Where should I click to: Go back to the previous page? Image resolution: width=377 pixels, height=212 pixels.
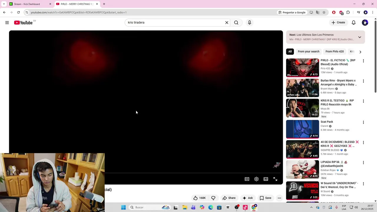[x=4, y=12]
